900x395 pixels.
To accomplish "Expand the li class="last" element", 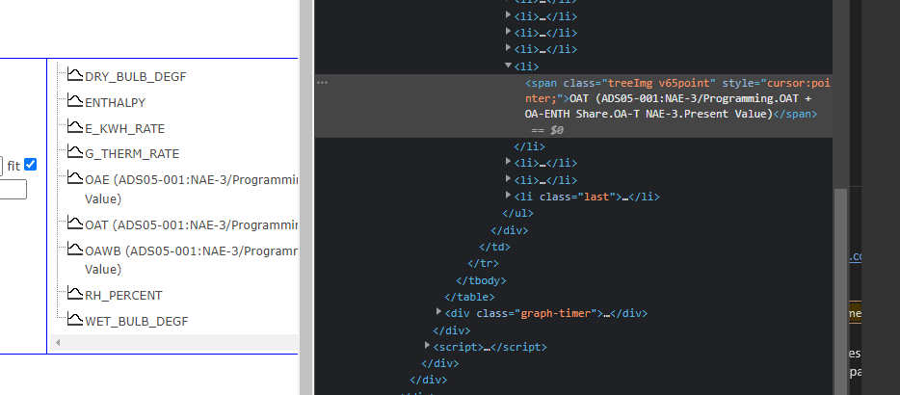I will 508,196.
